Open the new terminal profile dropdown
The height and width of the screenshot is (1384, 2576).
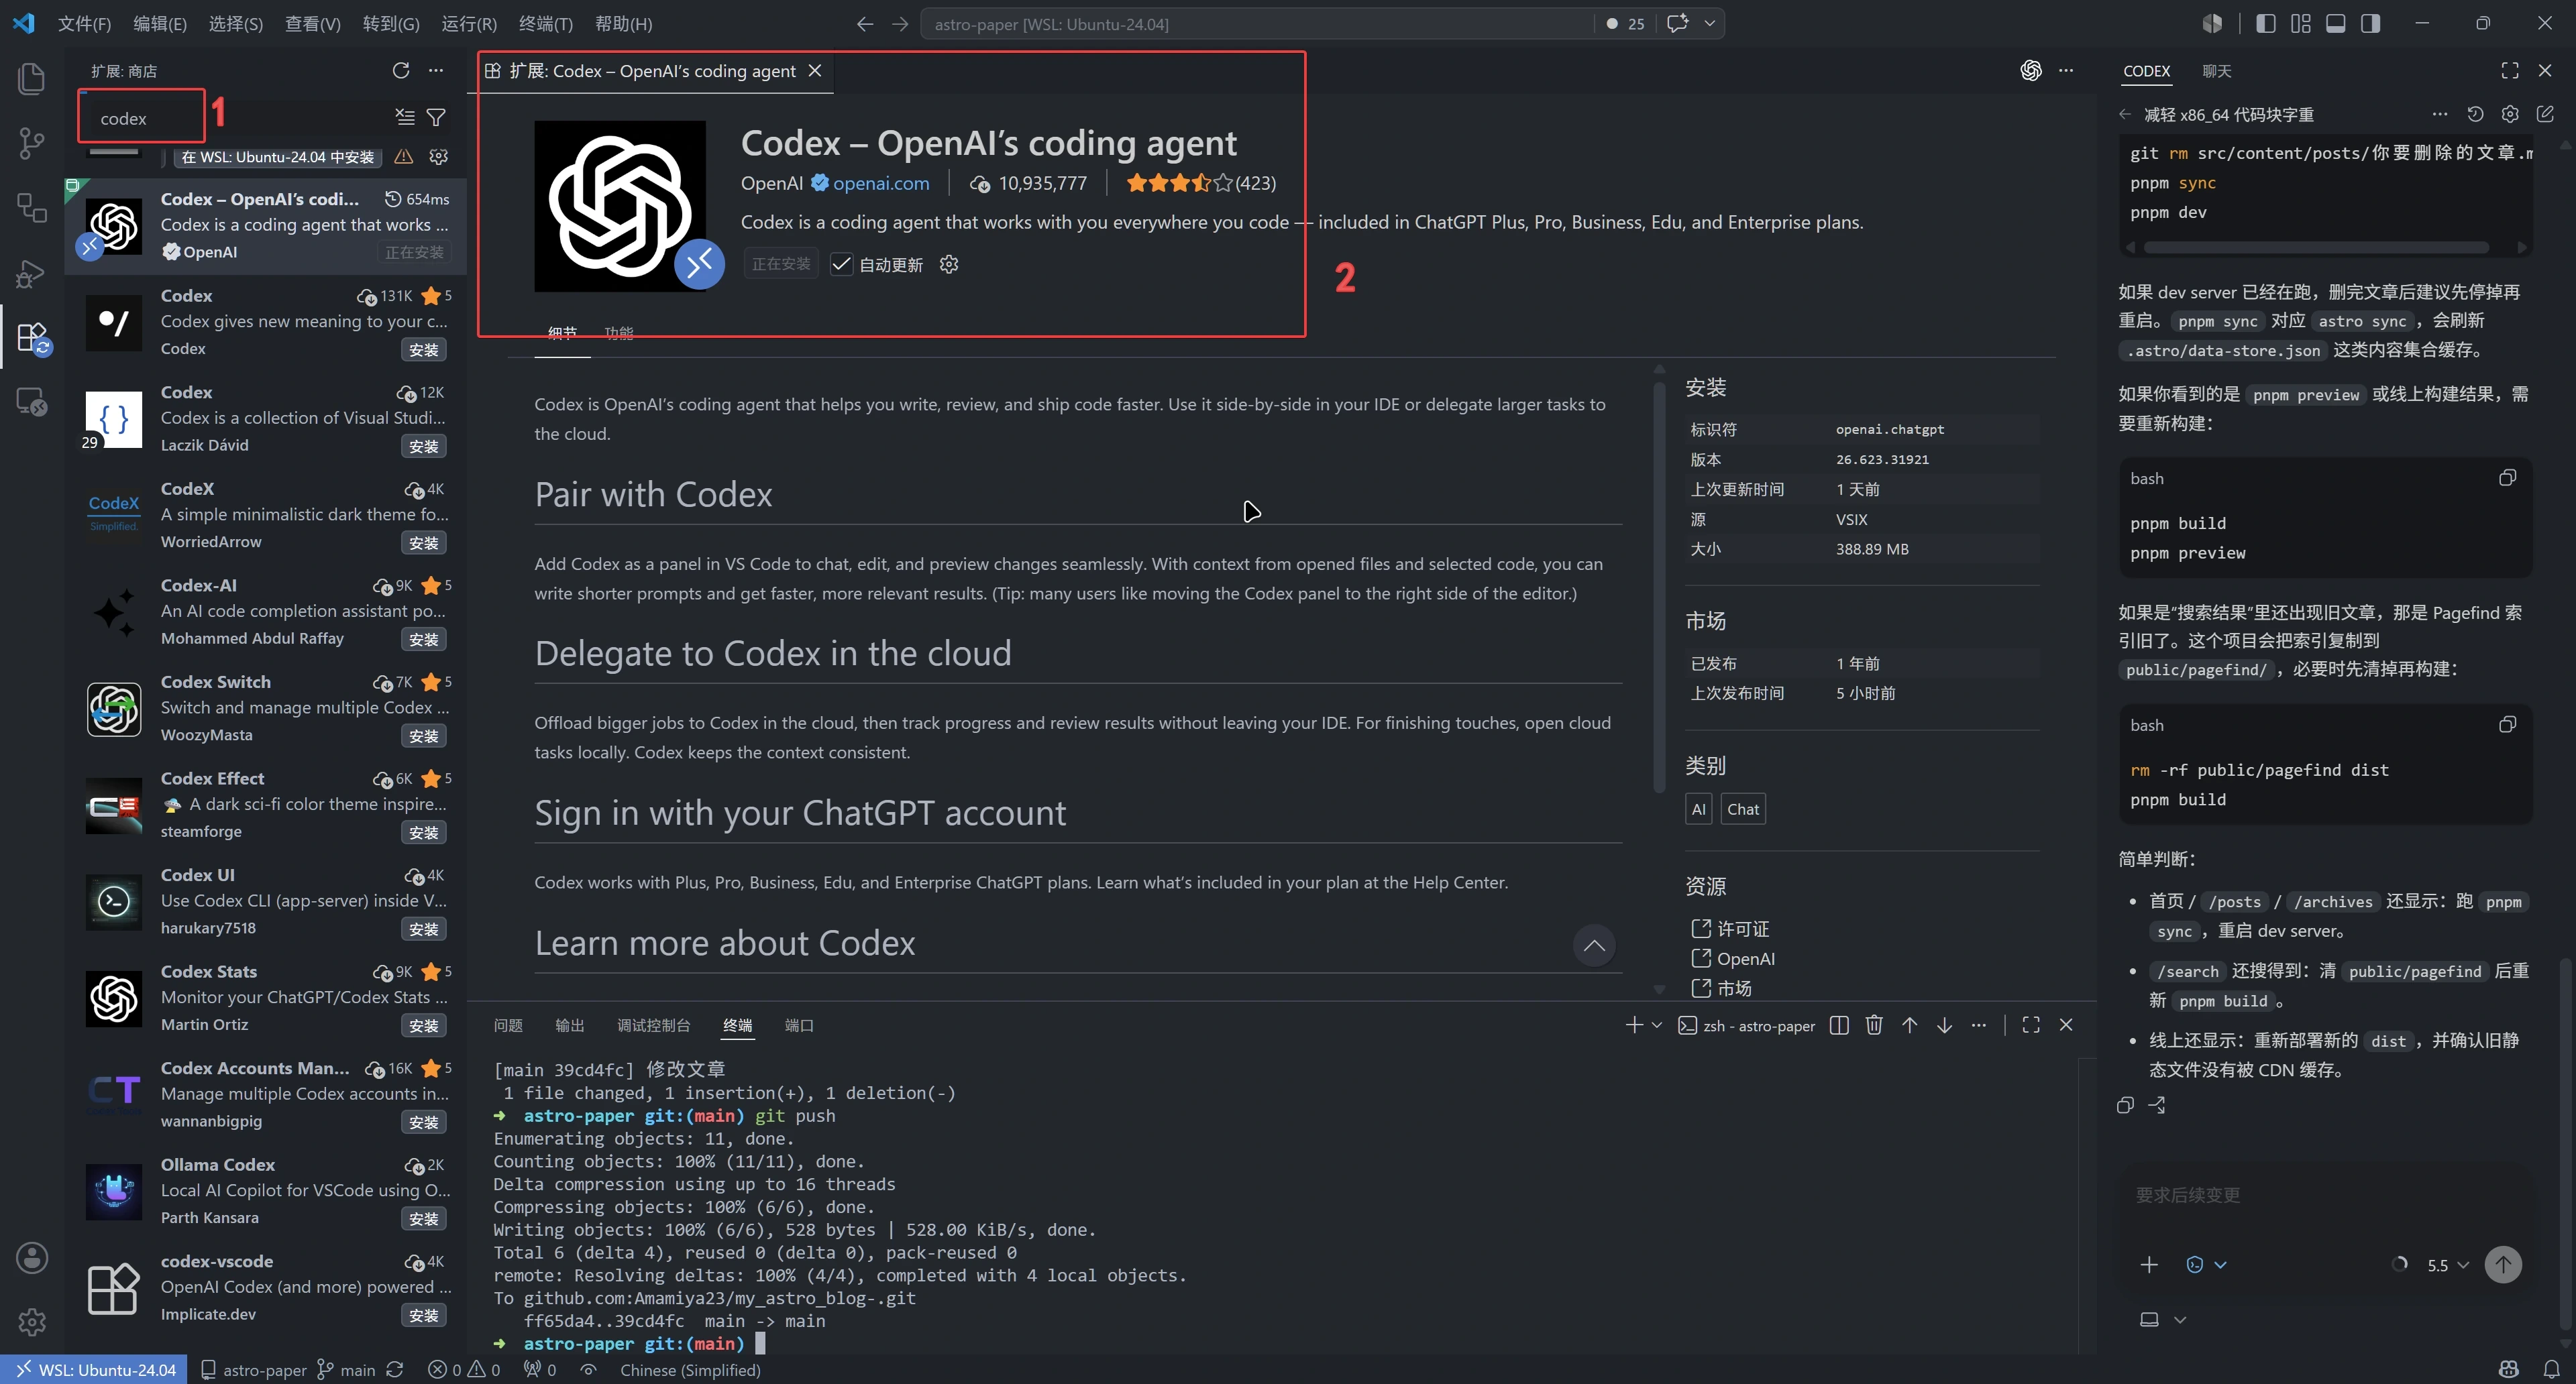[1657, 1025]
